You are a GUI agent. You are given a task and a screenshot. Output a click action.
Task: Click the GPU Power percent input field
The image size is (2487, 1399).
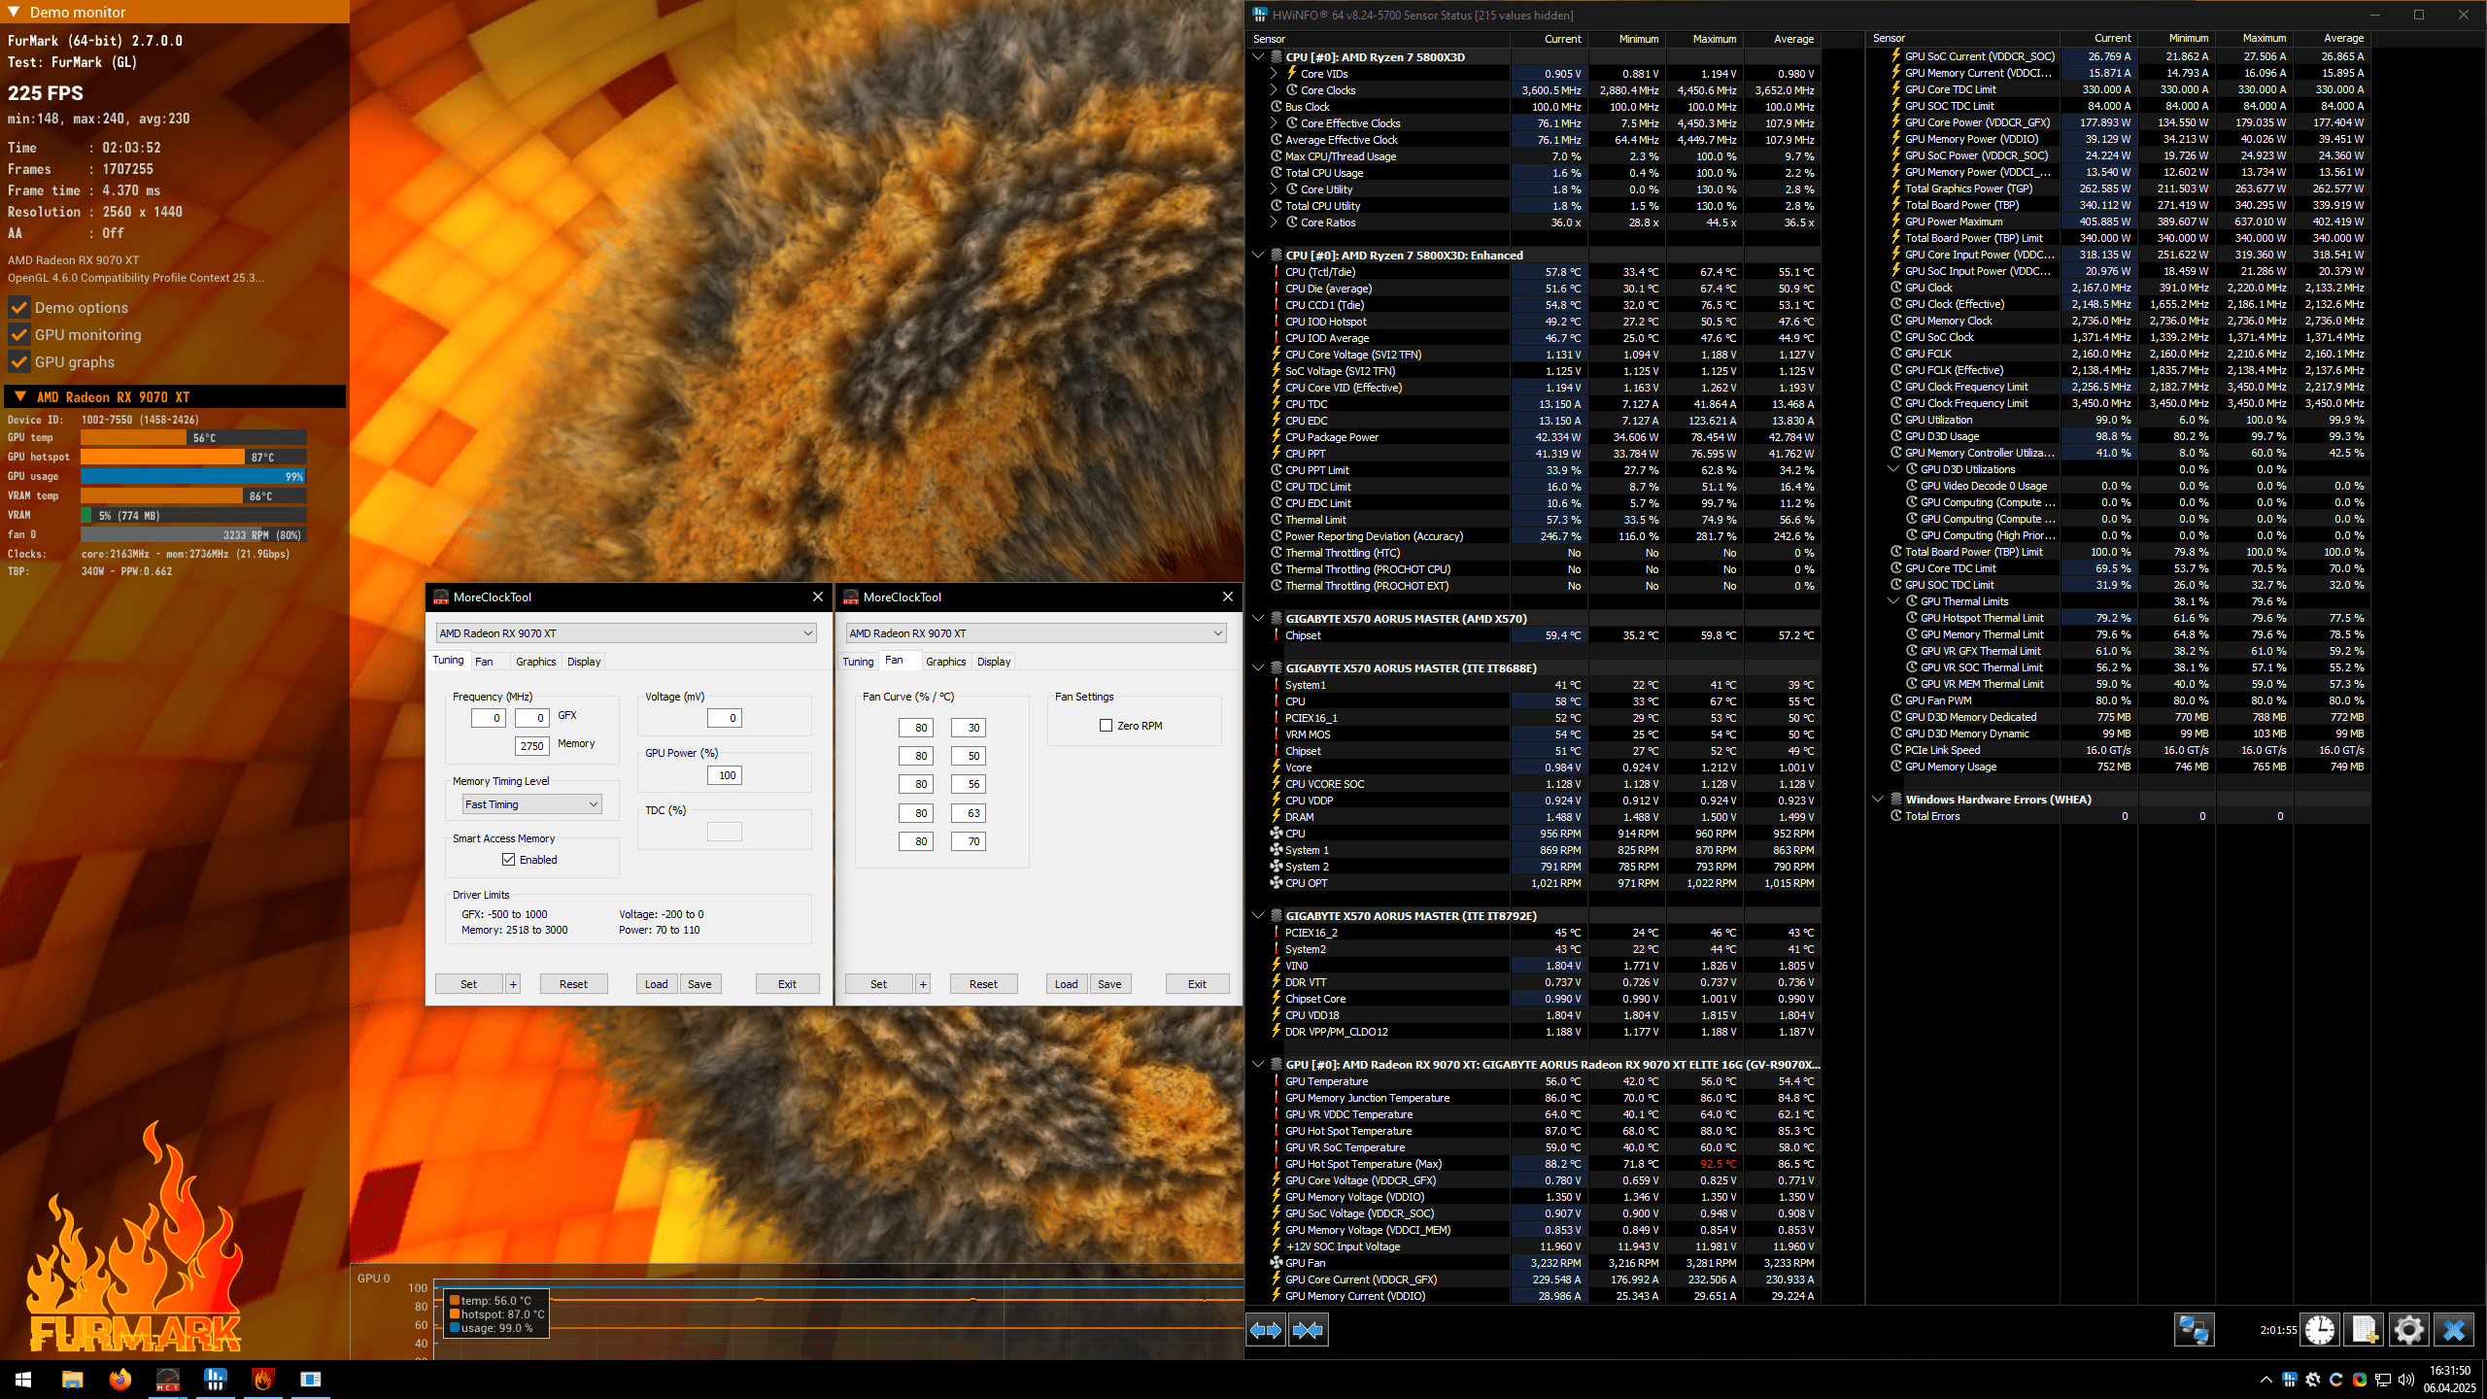[x=726, y=775]
